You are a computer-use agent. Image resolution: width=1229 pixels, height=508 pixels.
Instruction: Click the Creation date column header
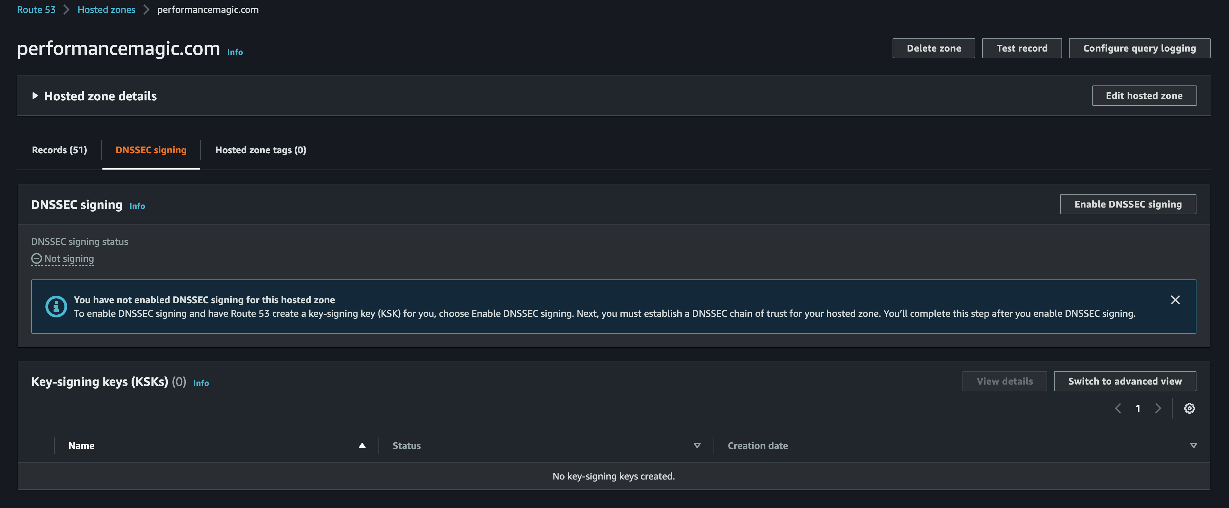(758, 446)
